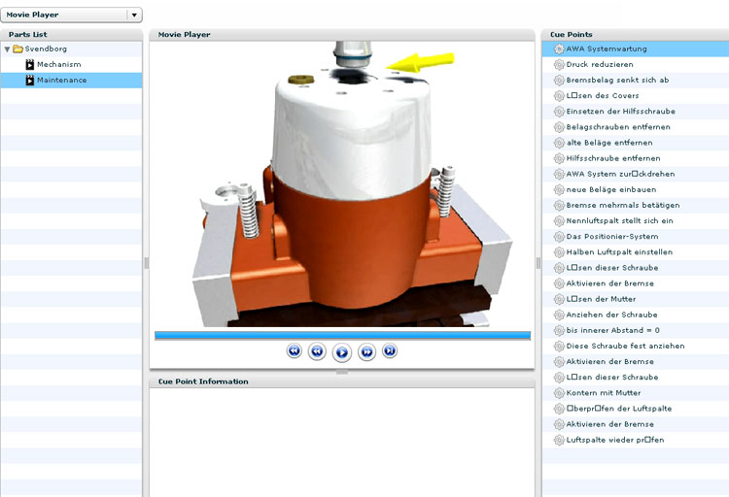Collapse the Svendborg tree node arrow
The width and height of the screenshot is (729, 497).
7,49
